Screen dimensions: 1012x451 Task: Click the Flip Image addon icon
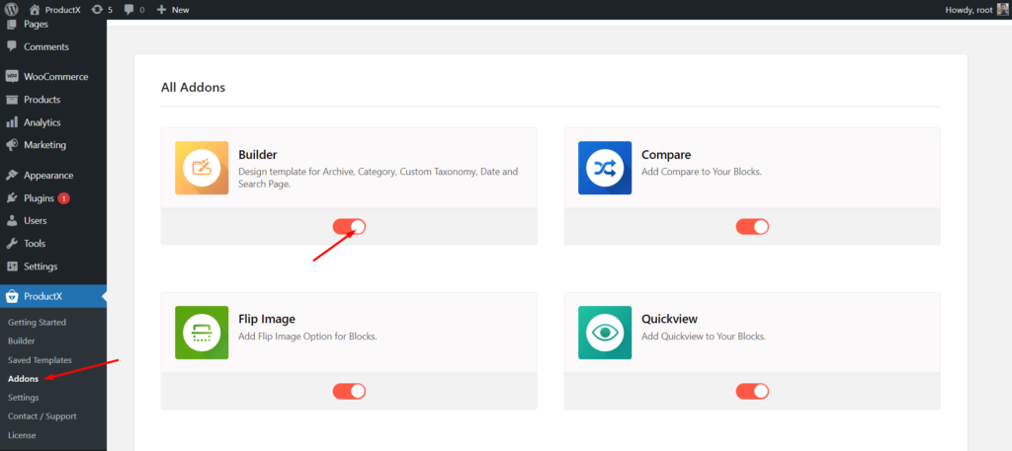tap(202, 333)
